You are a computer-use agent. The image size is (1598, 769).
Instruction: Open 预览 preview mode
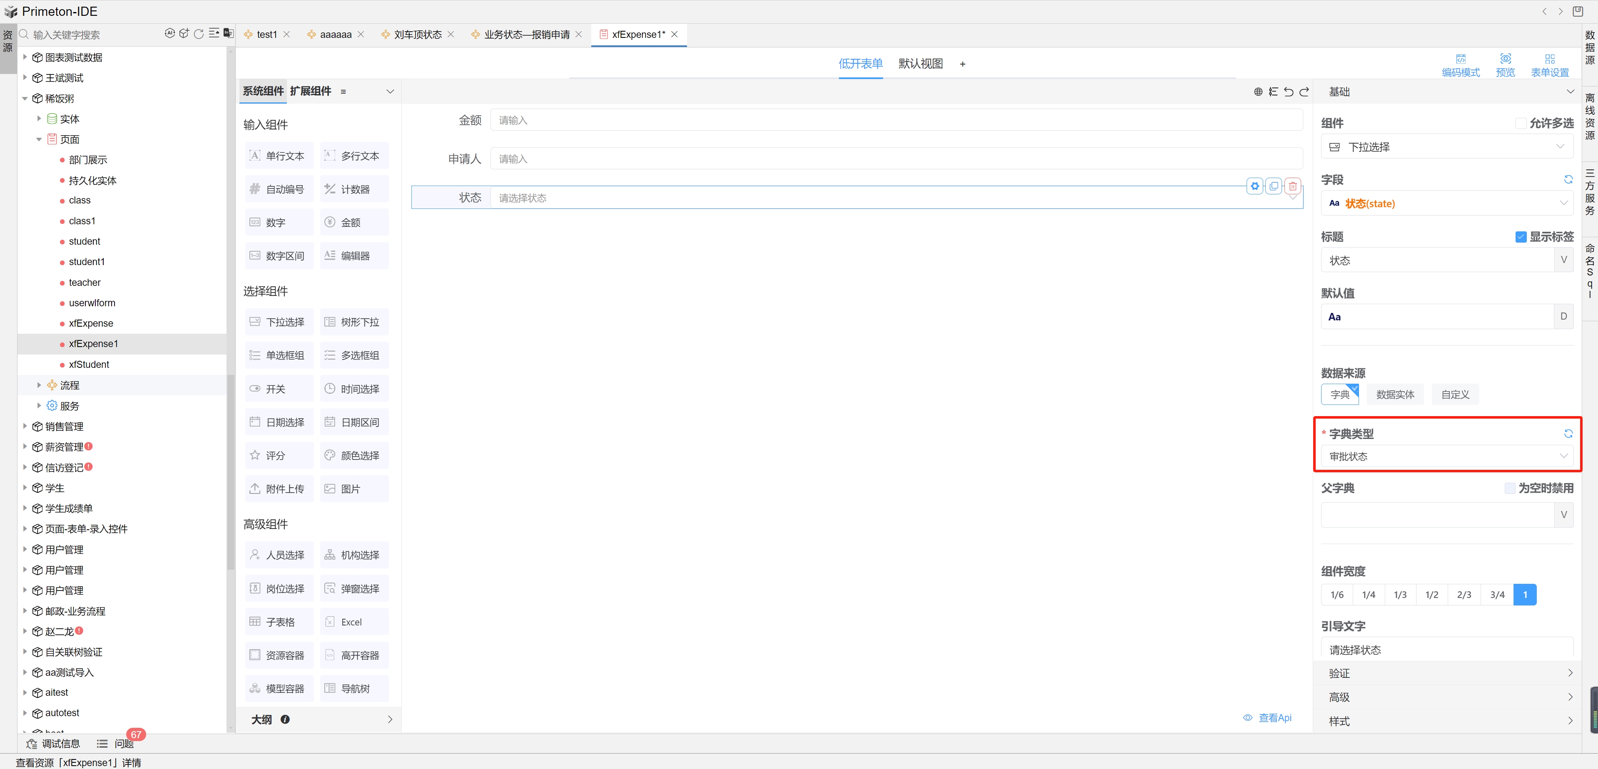pos(1505,64)
